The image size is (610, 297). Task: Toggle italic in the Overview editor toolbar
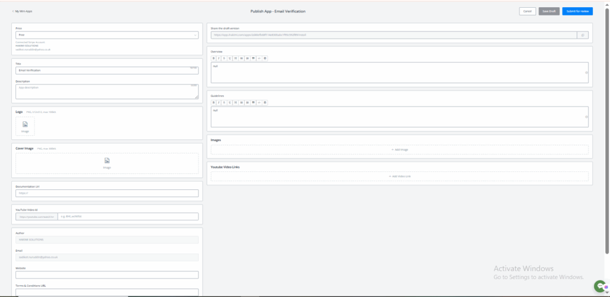point(219,58)
